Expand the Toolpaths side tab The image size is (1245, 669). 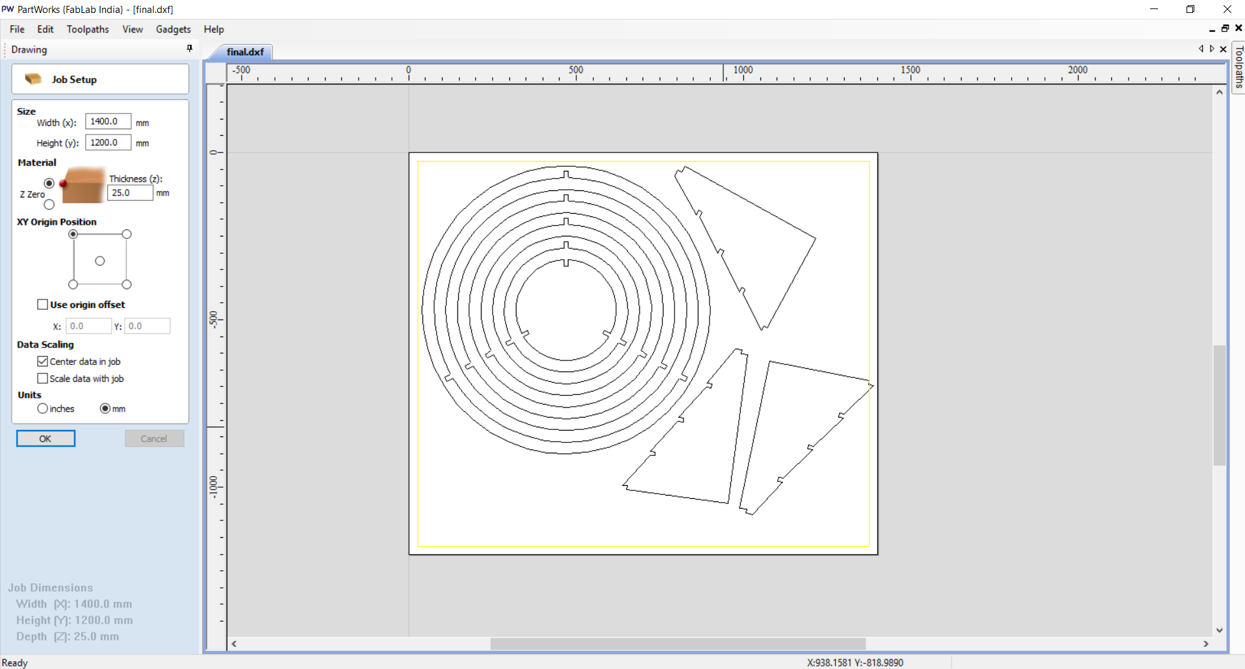1239,68
